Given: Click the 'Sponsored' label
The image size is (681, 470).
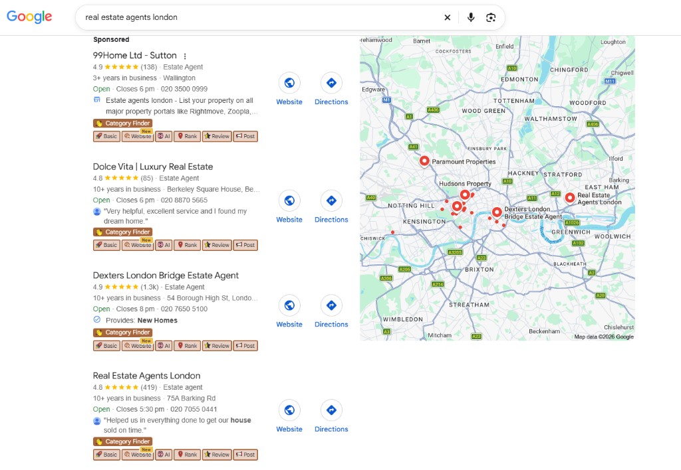Looking at the screenshot, I should [111, 39].
